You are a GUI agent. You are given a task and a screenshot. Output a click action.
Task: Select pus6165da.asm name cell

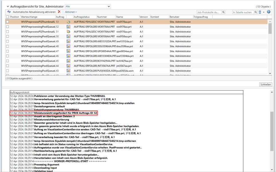pyautogui.click(x=125, y=71)
